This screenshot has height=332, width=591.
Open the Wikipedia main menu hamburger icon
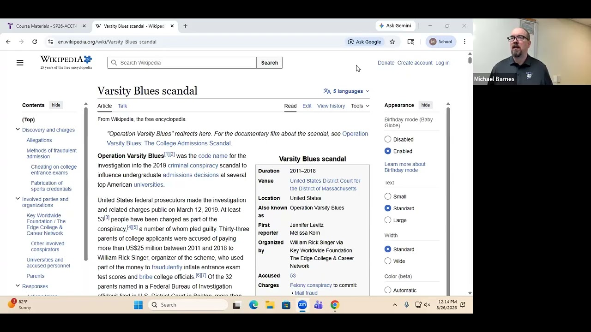(x=20, y=63)
